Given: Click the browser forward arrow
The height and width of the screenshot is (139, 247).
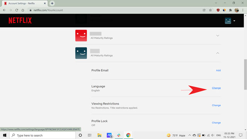Looking at the screenshot, I should coord(10,10).
